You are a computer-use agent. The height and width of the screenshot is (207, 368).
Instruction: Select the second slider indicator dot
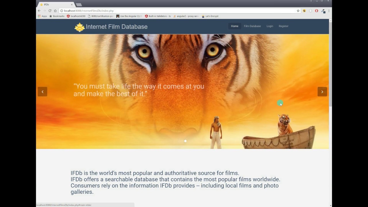click(182, 141)
